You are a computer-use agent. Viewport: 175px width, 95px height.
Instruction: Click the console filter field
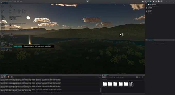pyautogui.click(x=100, y=77)
